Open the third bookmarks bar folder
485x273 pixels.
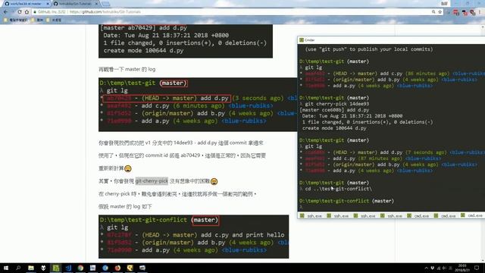pyautogui.click(x=53, y=20)
